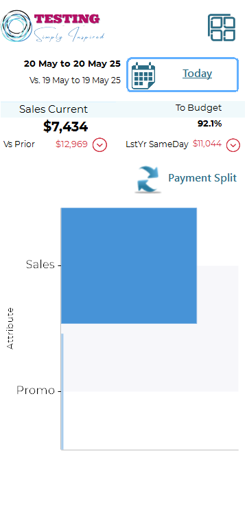This screenshot has height=526, width=247.
Task: Click the calendar icon
Action: point(143,76)
